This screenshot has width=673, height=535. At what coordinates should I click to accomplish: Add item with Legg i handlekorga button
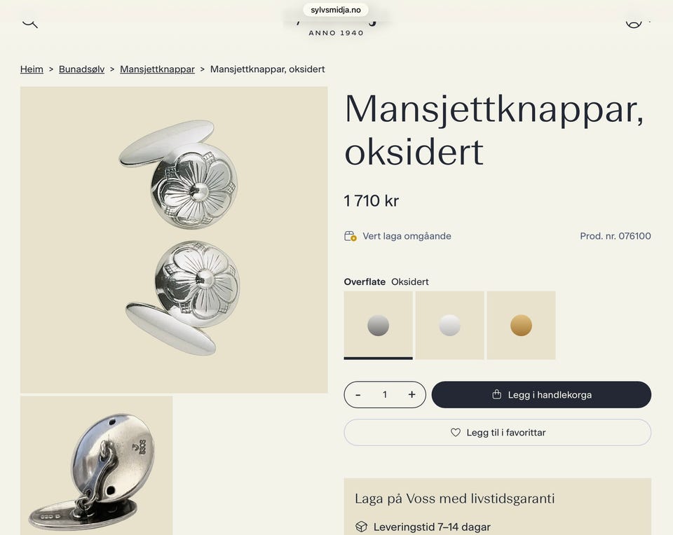pos(541,395)
